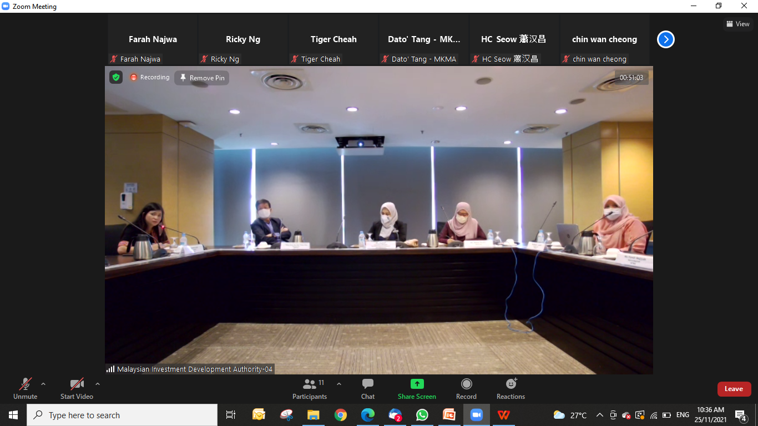Unmute the microphone in Zoom
The height and width of the screenshot is (426, 758).
tap(25, 388)
